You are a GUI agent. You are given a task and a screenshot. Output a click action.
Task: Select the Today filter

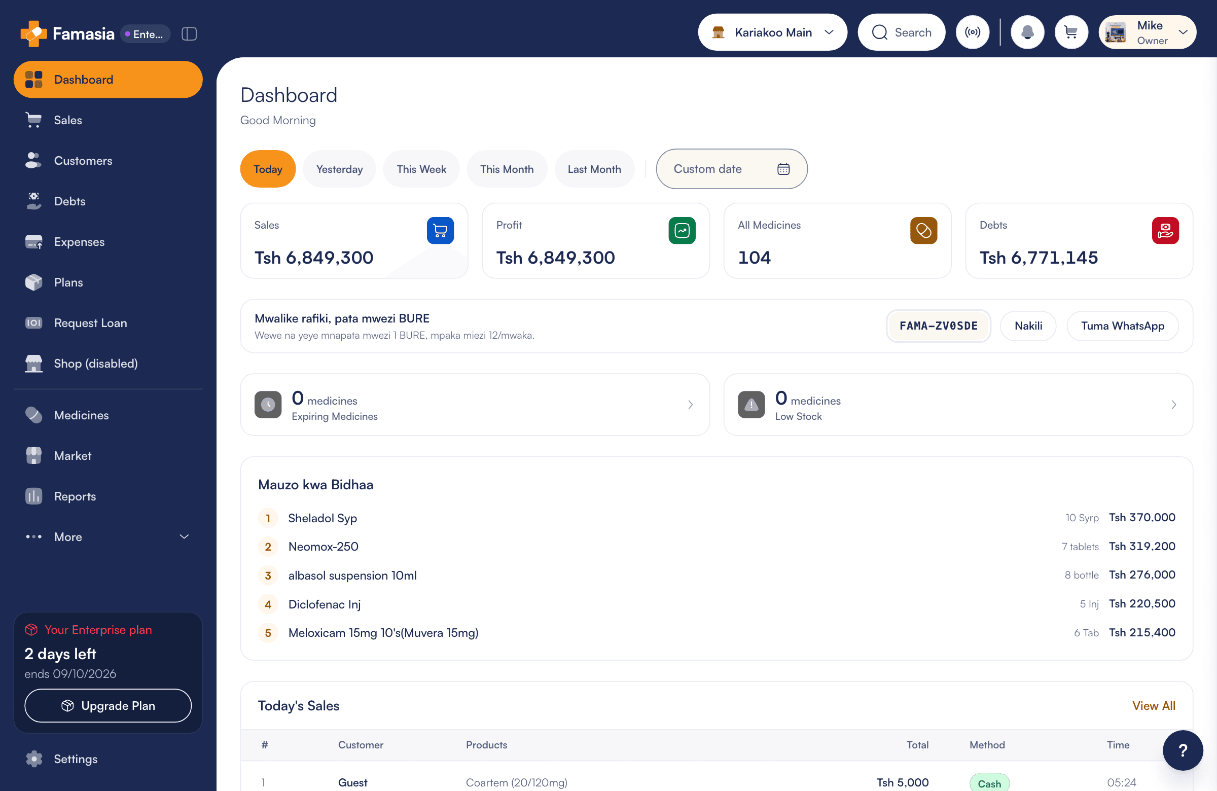(268, 169)
